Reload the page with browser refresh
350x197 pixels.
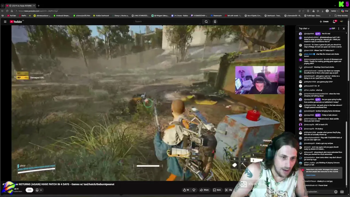[x=7, y=11]
